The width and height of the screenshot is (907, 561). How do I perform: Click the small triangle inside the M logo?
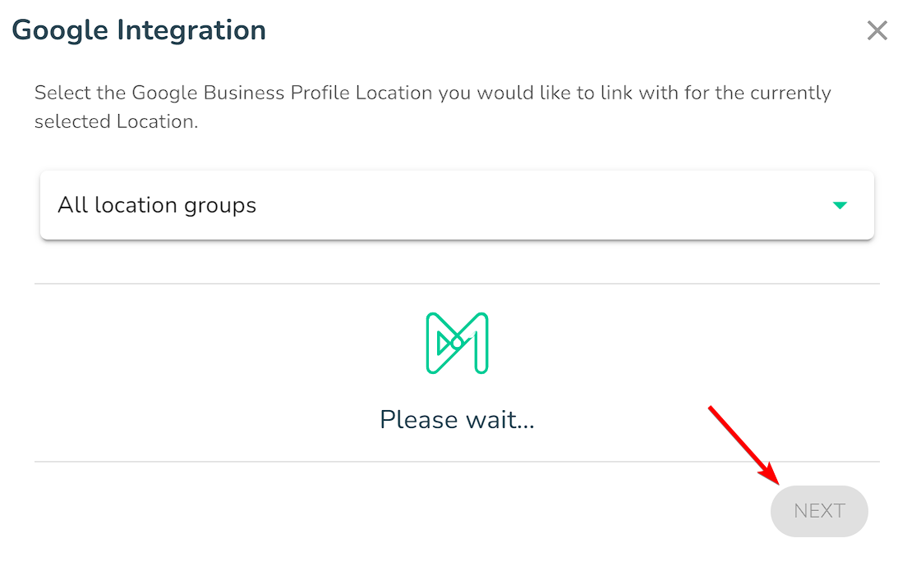click(x=444, y=344)
